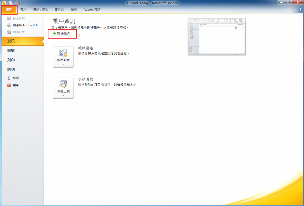Viewport: 304px width, 206px height.
Task: Click the Send/Receive quick access icon
Action: pyautogui.click(x=10, y=3)
